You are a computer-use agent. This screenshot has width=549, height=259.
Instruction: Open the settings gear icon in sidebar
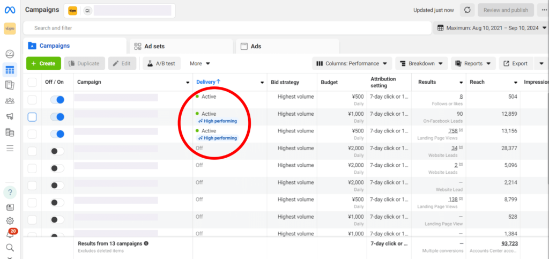[x=10, y=221]
